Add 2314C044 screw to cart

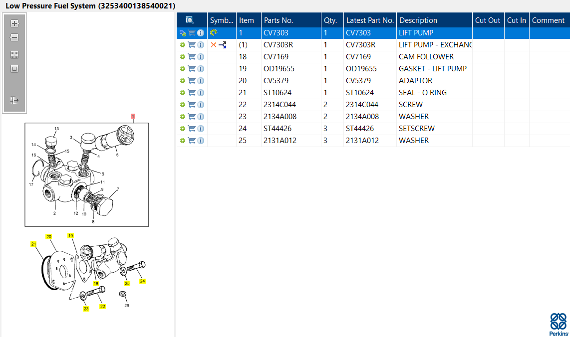pyautogui.click(x=192, y=105)
